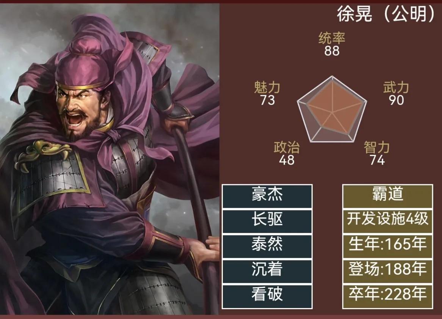Select the 豪杰 trait box
442x319 pixels.
click(267, 196)
